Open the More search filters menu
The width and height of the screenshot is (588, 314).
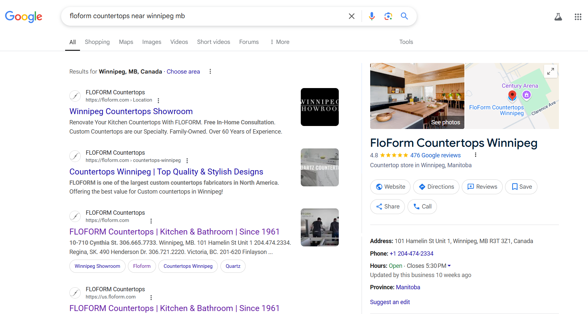(x=280, y=42)
